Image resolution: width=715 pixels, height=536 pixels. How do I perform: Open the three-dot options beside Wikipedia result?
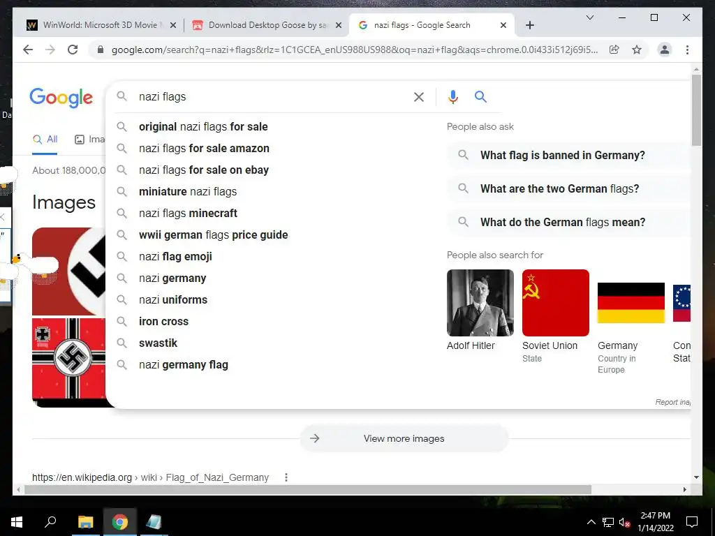coord(286,477)
